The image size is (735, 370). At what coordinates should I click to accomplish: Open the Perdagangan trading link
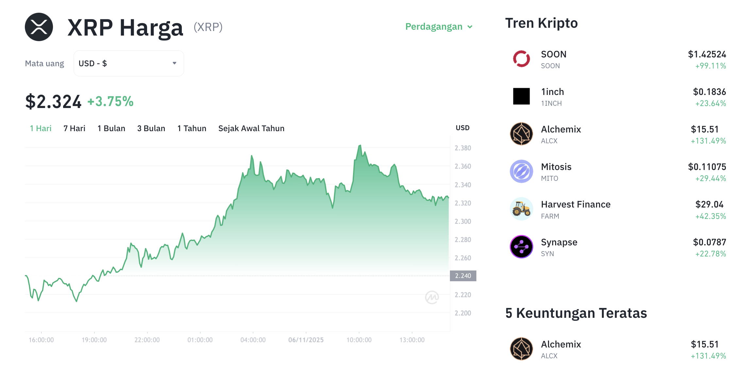tap(434, 27)
